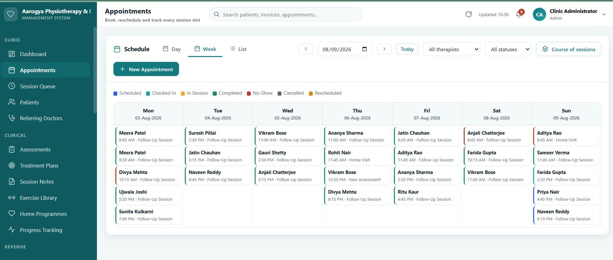This screenshot has width=613, height=260.
Task: Click the plus icon on New Appointment
Action: tap(123, 69)
